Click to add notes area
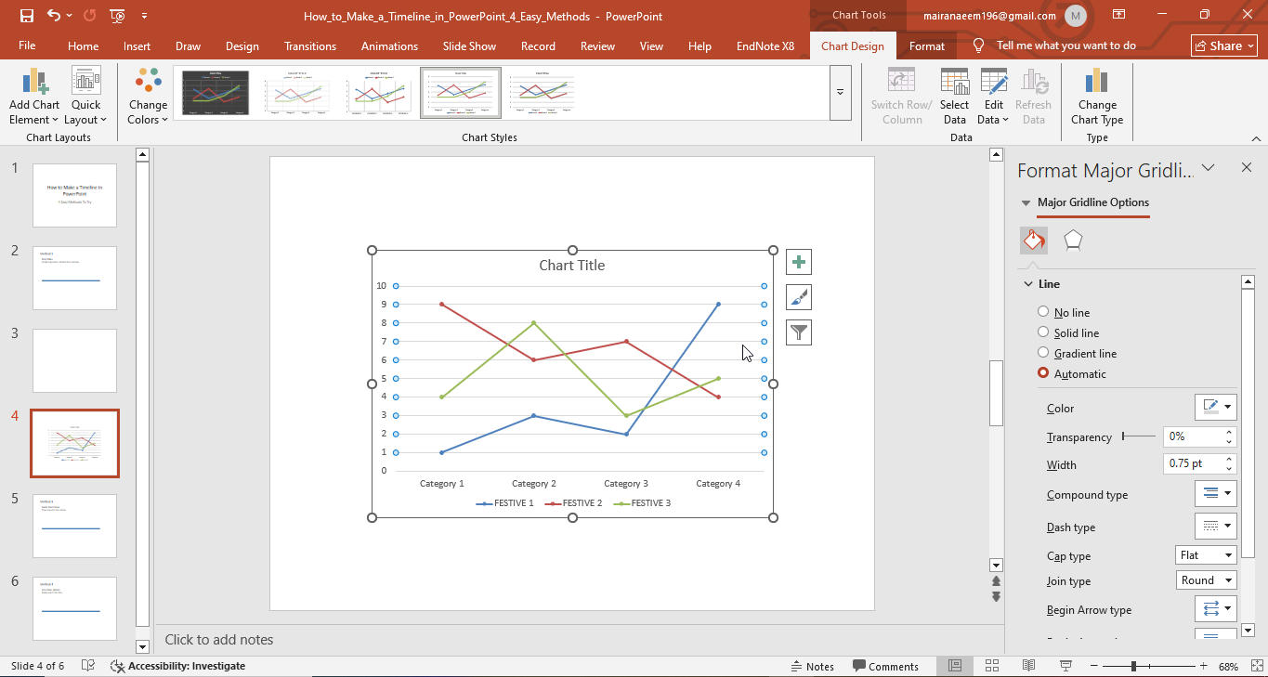 tap(219, 639)
